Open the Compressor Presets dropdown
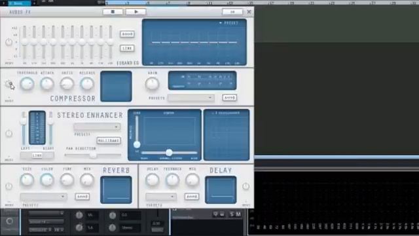Screen dimensions: 419x236 pos(191,98)
